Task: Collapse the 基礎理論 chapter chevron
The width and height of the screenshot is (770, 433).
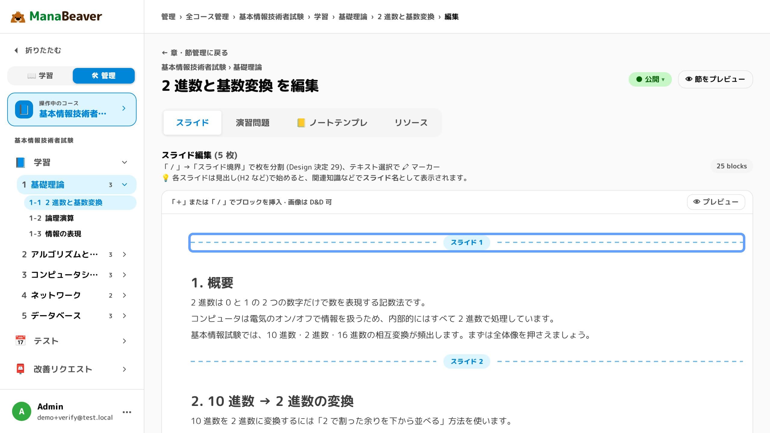Action: click(124, 185)
